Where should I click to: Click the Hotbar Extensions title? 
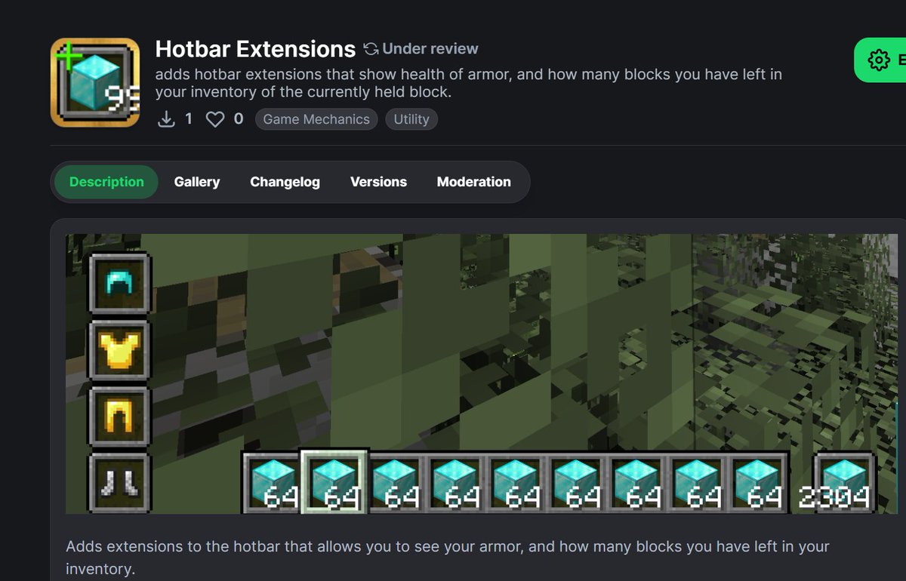click(x=255, y=49)
